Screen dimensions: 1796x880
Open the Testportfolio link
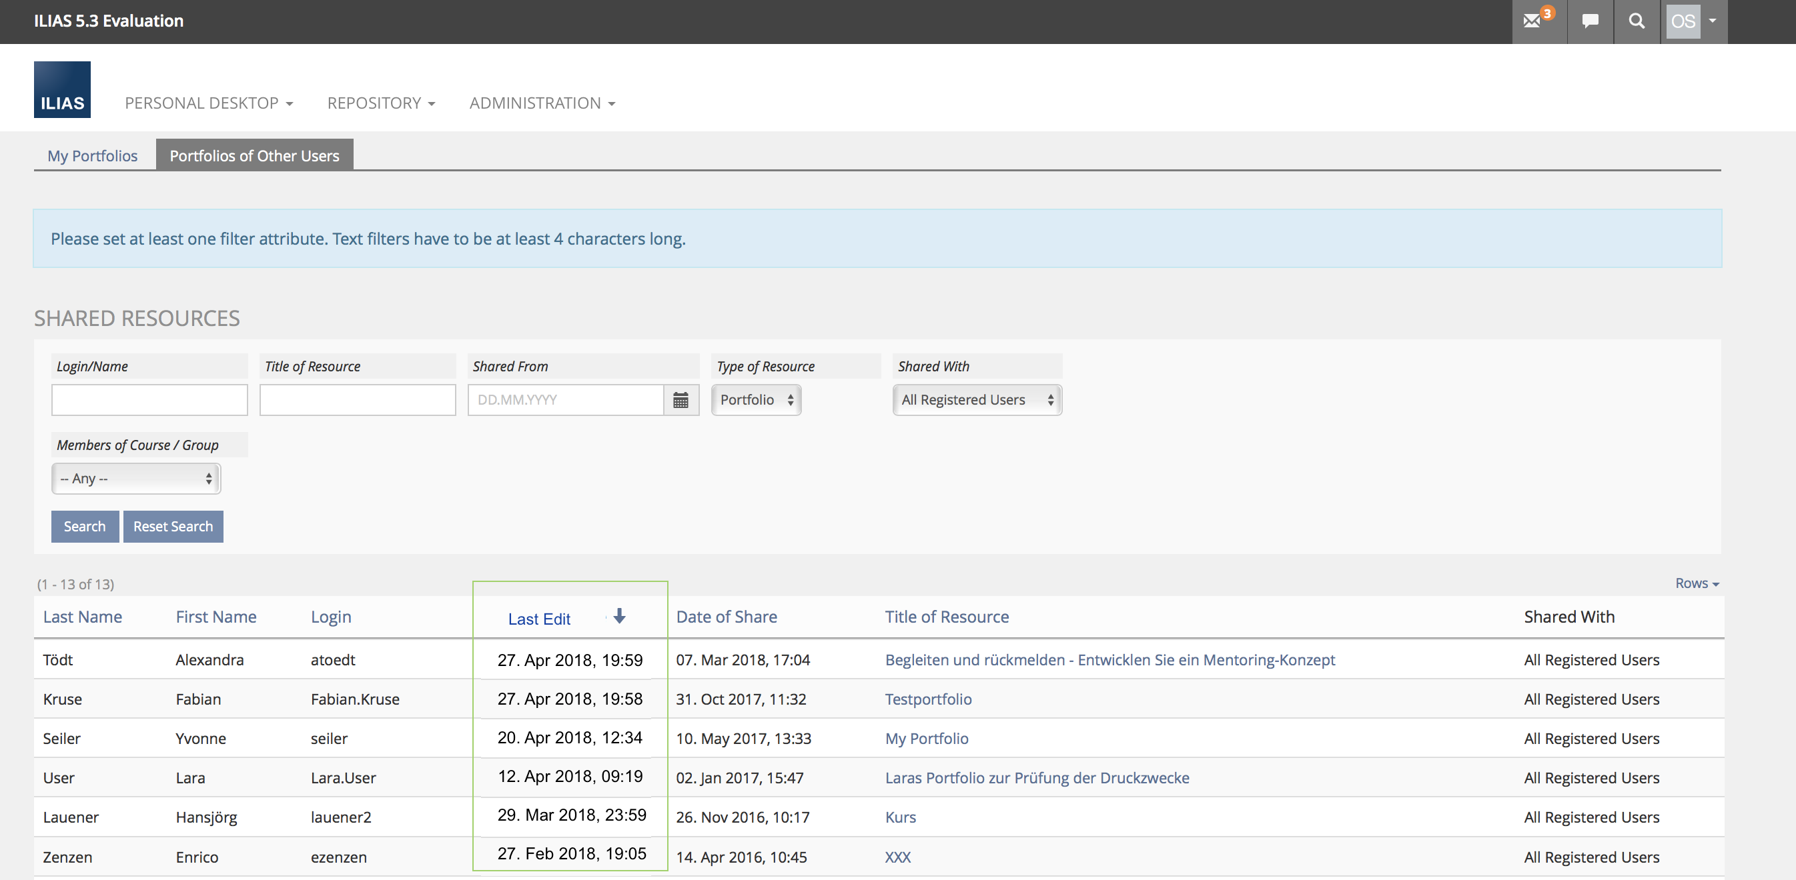click(x=928, y=699)
